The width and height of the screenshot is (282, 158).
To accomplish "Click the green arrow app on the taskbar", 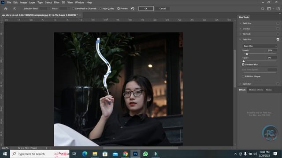I will [156, 154].
